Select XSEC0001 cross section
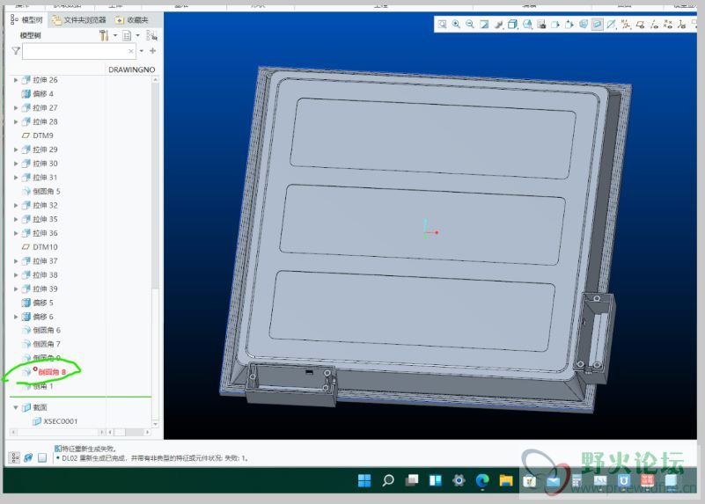This screenshot has height=504, width=705. pos(55,421)
